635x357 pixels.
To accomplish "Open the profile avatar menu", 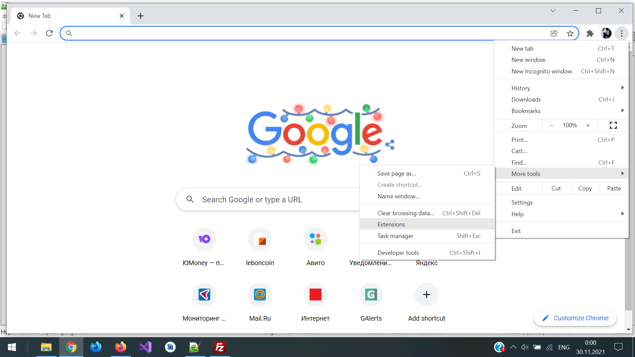I will tap(606, 33).
